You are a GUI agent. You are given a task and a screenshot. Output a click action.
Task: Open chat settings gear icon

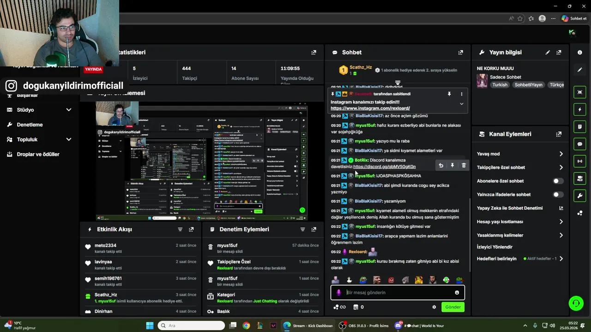[x=434, y=307]
